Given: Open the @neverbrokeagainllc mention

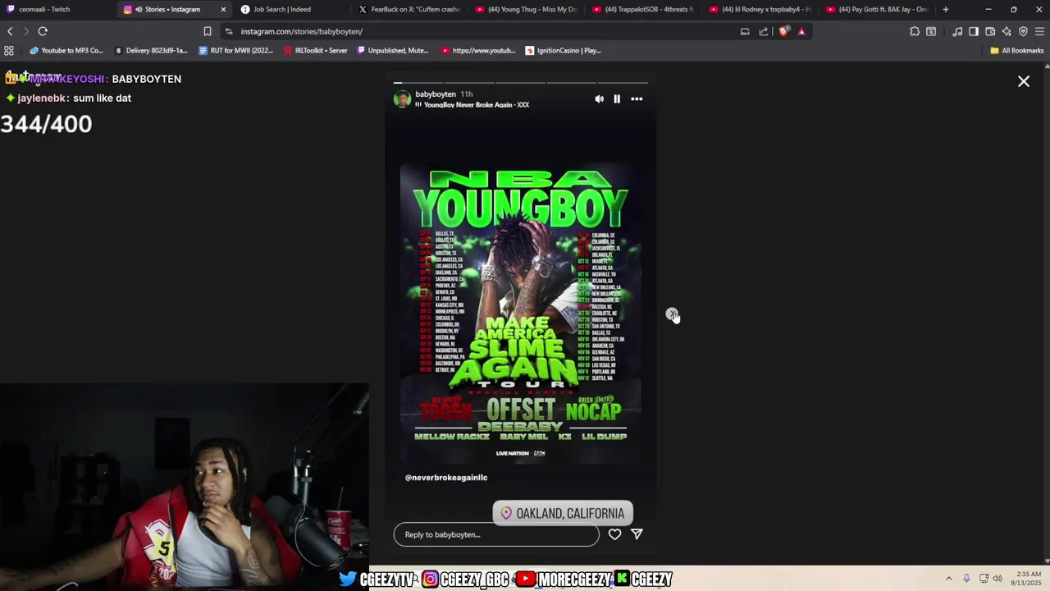Looking at the screenshot, I should 446,477.
